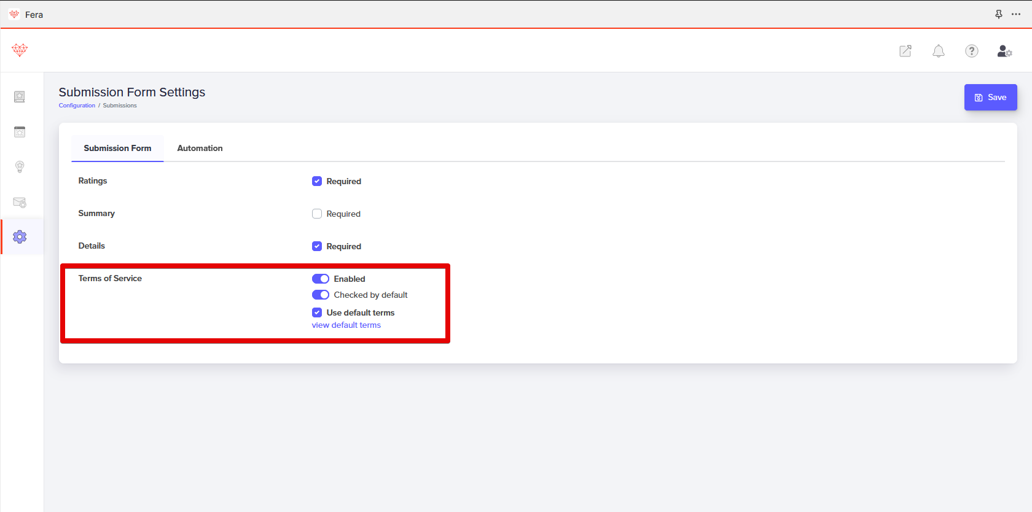Turn off Checked by default toggle
This screenshot has width=1032, height=512.
coord(321,295)
